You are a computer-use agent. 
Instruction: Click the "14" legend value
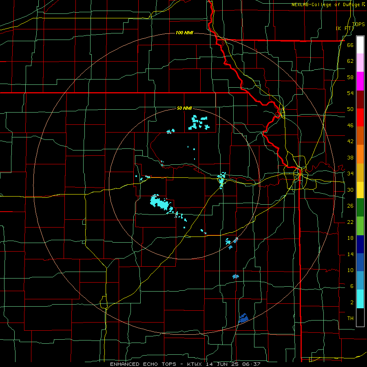click(x=350, y=254)
